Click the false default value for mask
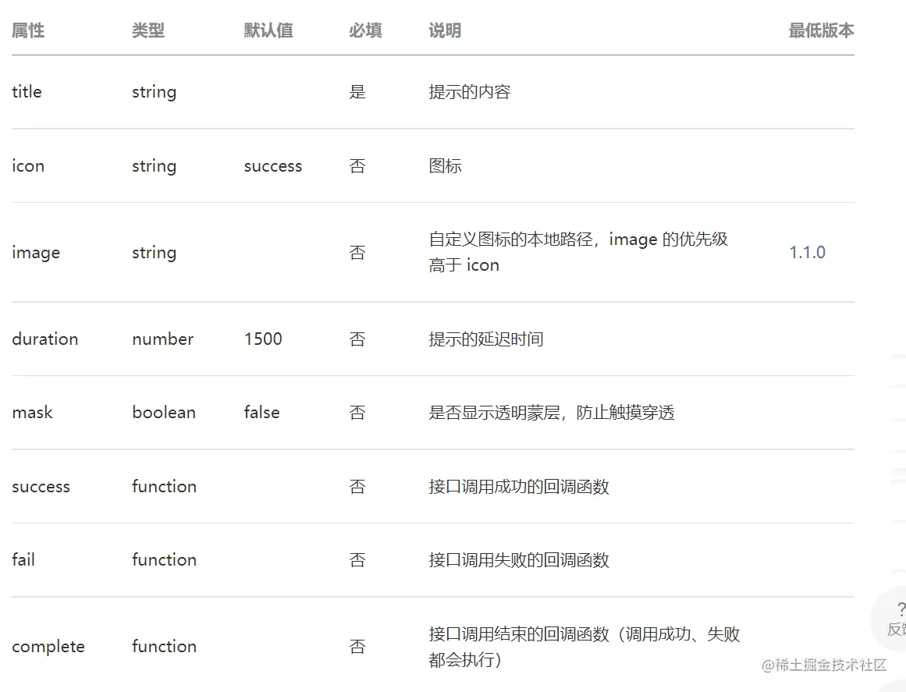The height and width of the screenshot is (692, 906). [261, 412]
